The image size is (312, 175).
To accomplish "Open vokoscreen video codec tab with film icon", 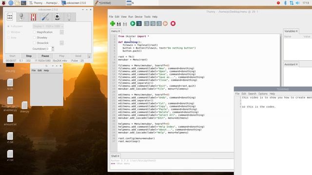I will pyautogui.click(x=34, y=17).
